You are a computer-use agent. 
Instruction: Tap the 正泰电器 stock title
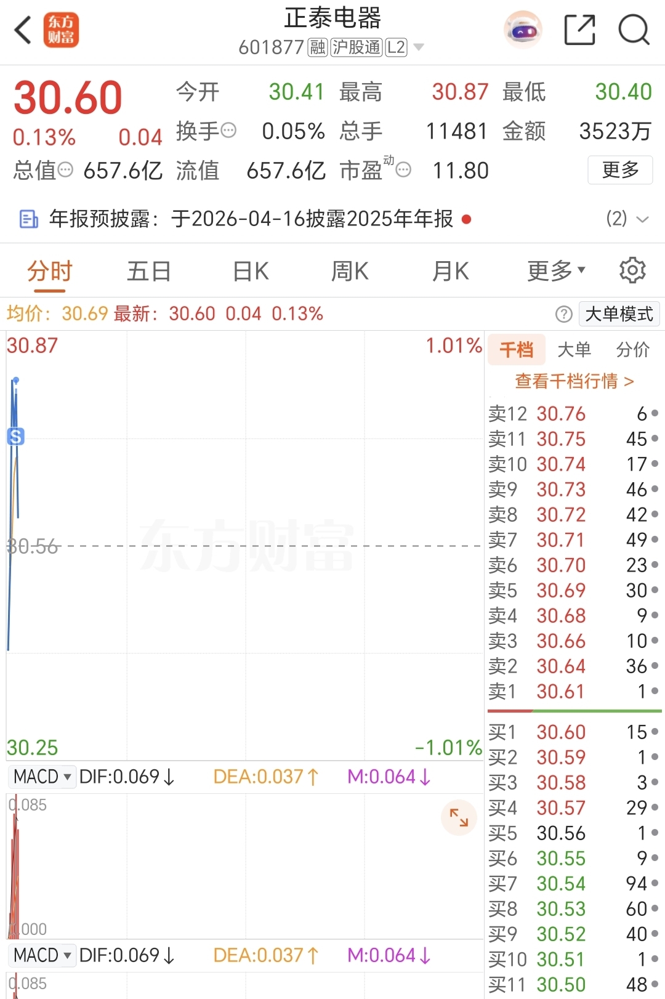click(332, 18)
